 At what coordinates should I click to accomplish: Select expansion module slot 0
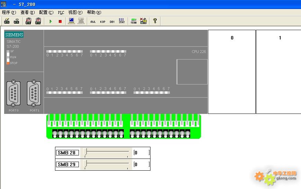pyautogui.click(x=232, y=72)
